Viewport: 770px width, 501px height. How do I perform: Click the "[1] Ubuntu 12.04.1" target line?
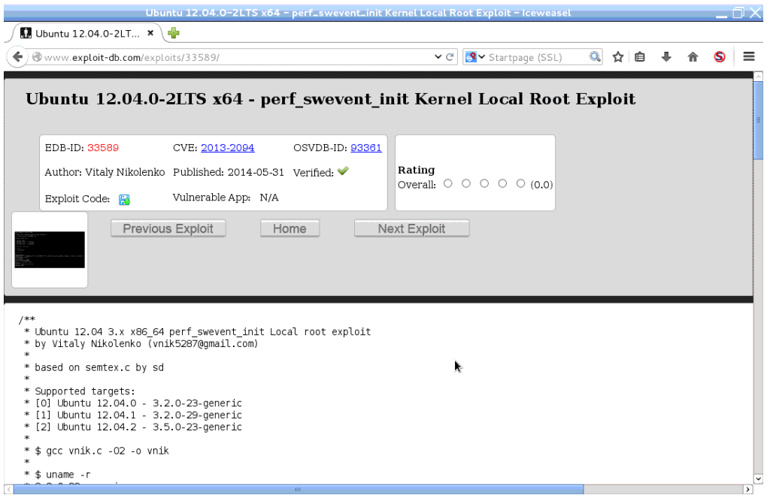click(133, 415)
